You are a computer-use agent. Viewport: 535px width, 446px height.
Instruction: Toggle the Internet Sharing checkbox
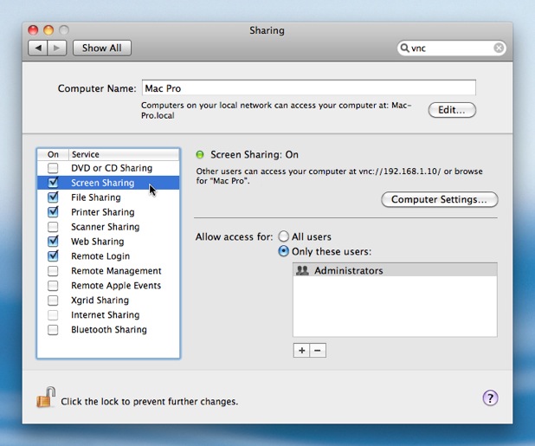click(53, 314)
